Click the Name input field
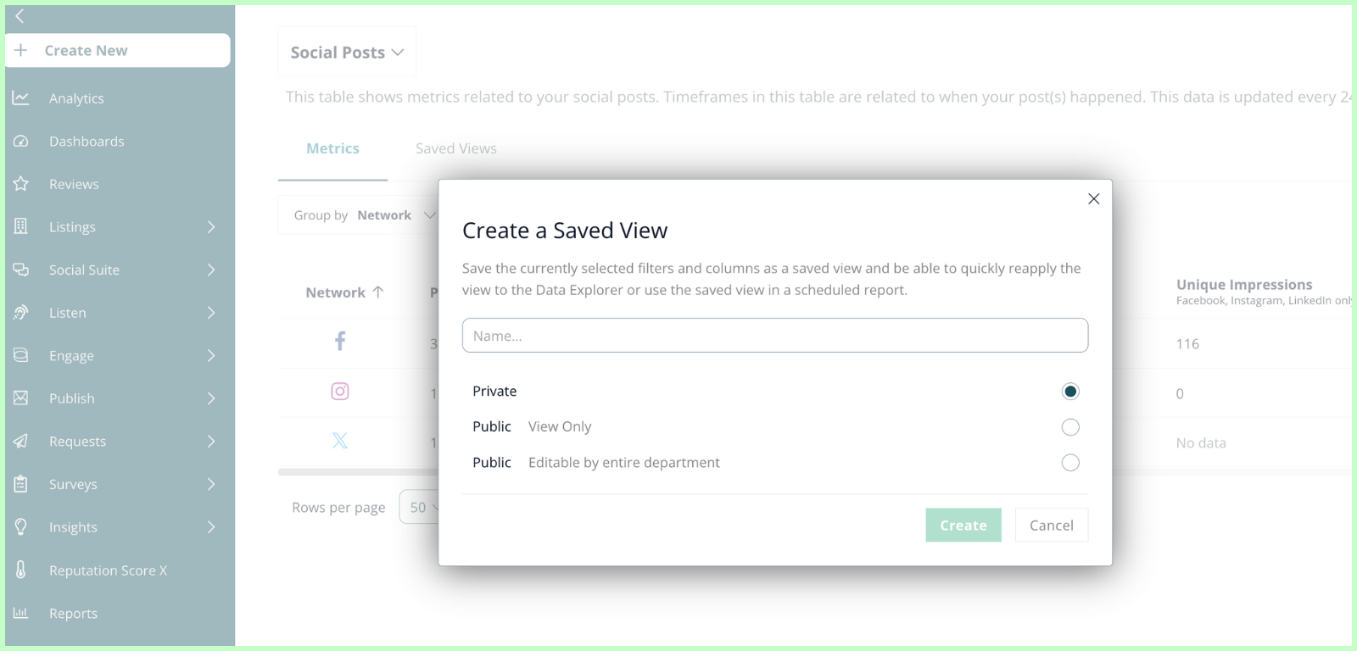Viewport: 1357px width, 651px height. [774, 336]
